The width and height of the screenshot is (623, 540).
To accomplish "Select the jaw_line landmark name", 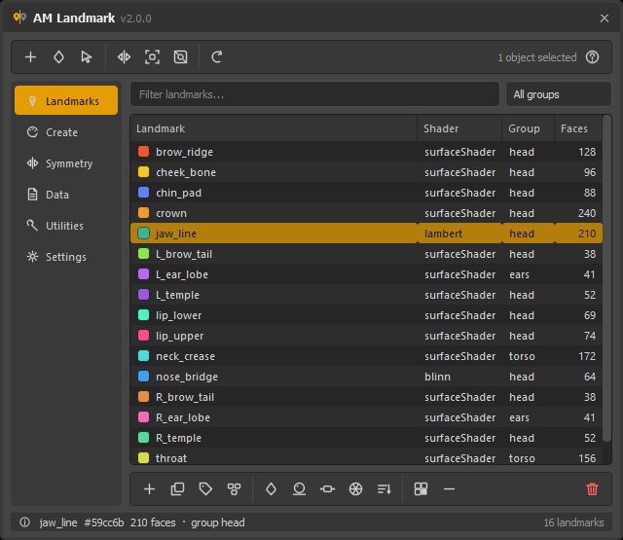I will pos(176,234).
